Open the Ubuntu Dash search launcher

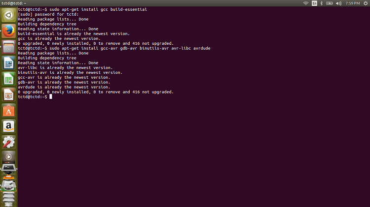coord(8,15)
